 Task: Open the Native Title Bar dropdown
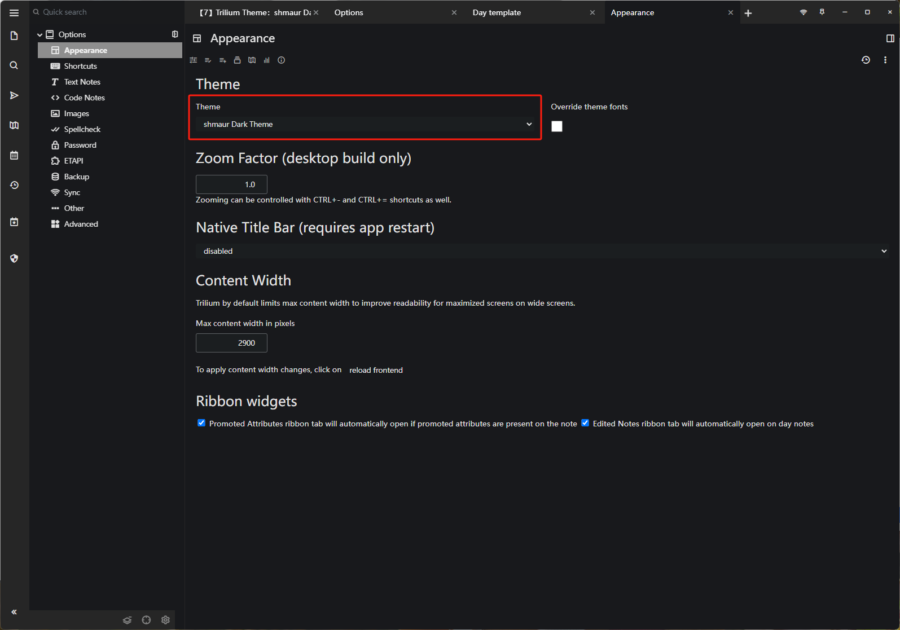coord(542,251)
